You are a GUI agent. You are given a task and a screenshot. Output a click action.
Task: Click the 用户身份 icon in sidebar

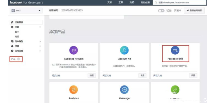(x=12, y=41)
